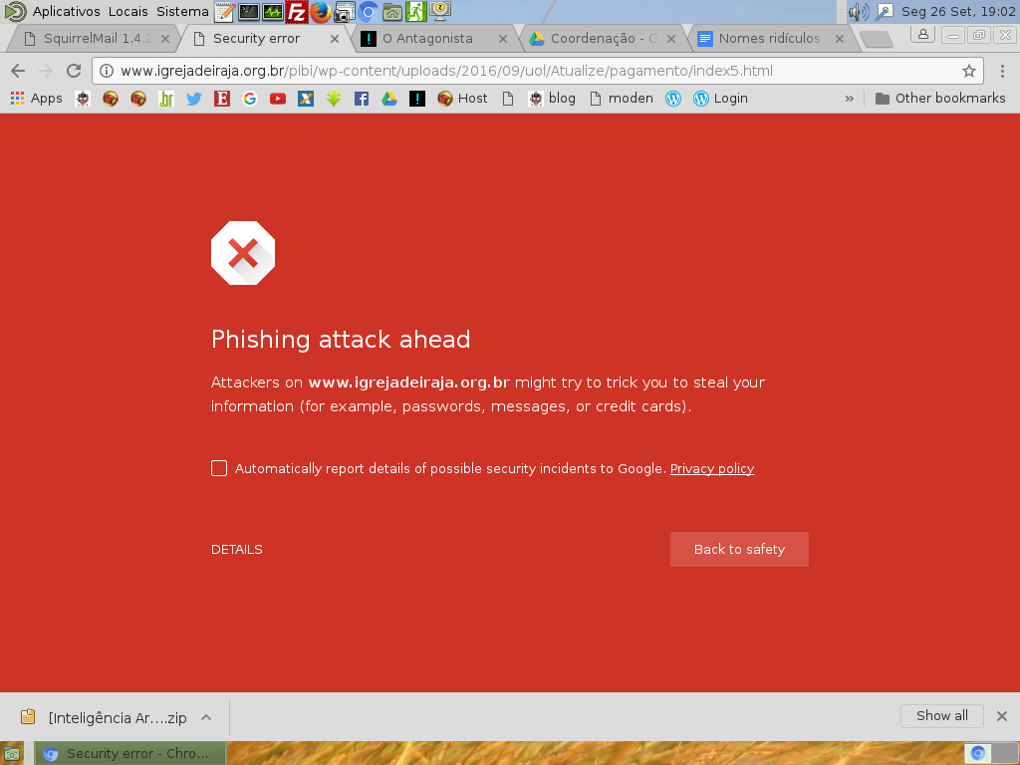Go back to the previous page

[18, 71]
